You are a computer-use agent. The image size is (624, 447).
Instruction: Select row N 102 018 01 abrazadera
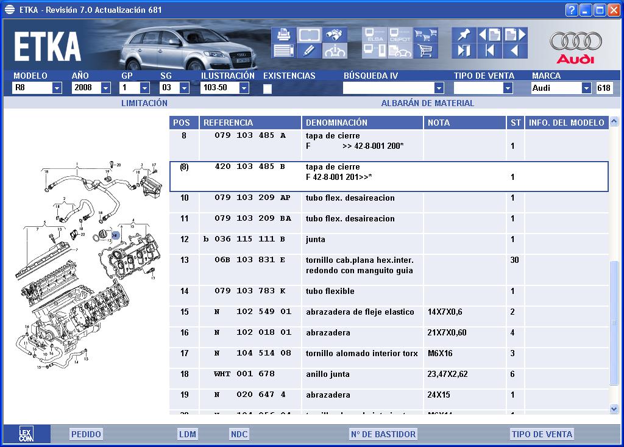coord(389,337)
